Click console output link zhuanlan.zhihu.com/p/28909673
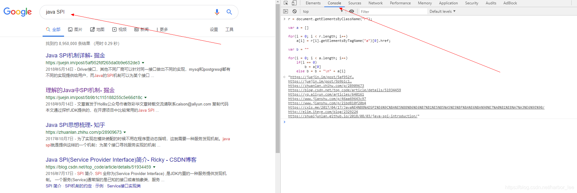577x193 pixels. [326, 86]
